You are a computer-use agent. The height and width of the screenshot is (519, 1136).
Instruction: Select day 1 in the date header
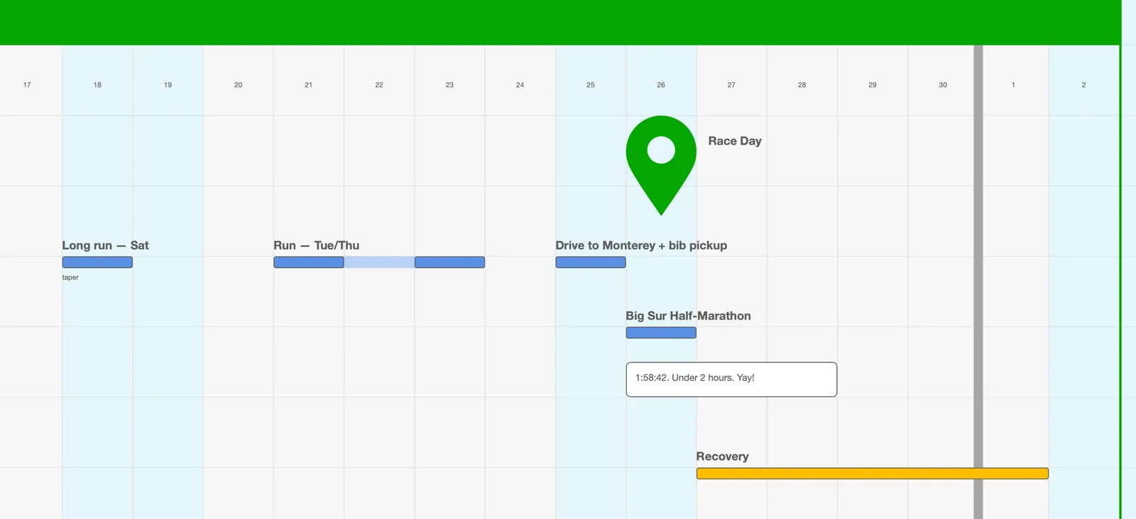pyautogui.click(x=1013, y=85)
